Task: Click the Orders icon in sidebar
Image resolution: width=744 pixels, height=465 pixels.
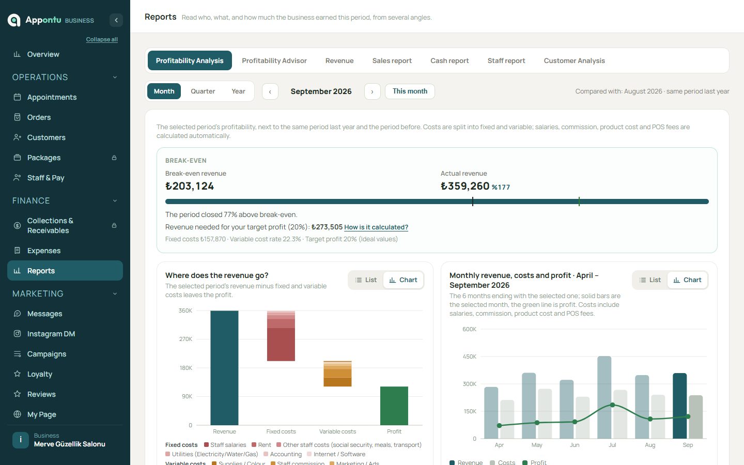Action: click(x=17, y=117)
